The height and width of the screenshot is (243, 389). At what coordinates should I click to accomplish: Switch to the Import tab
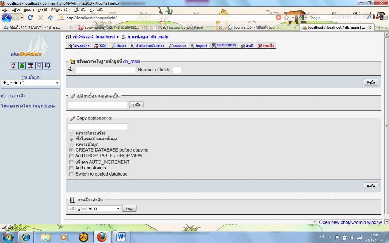click(x=199, y=46)
